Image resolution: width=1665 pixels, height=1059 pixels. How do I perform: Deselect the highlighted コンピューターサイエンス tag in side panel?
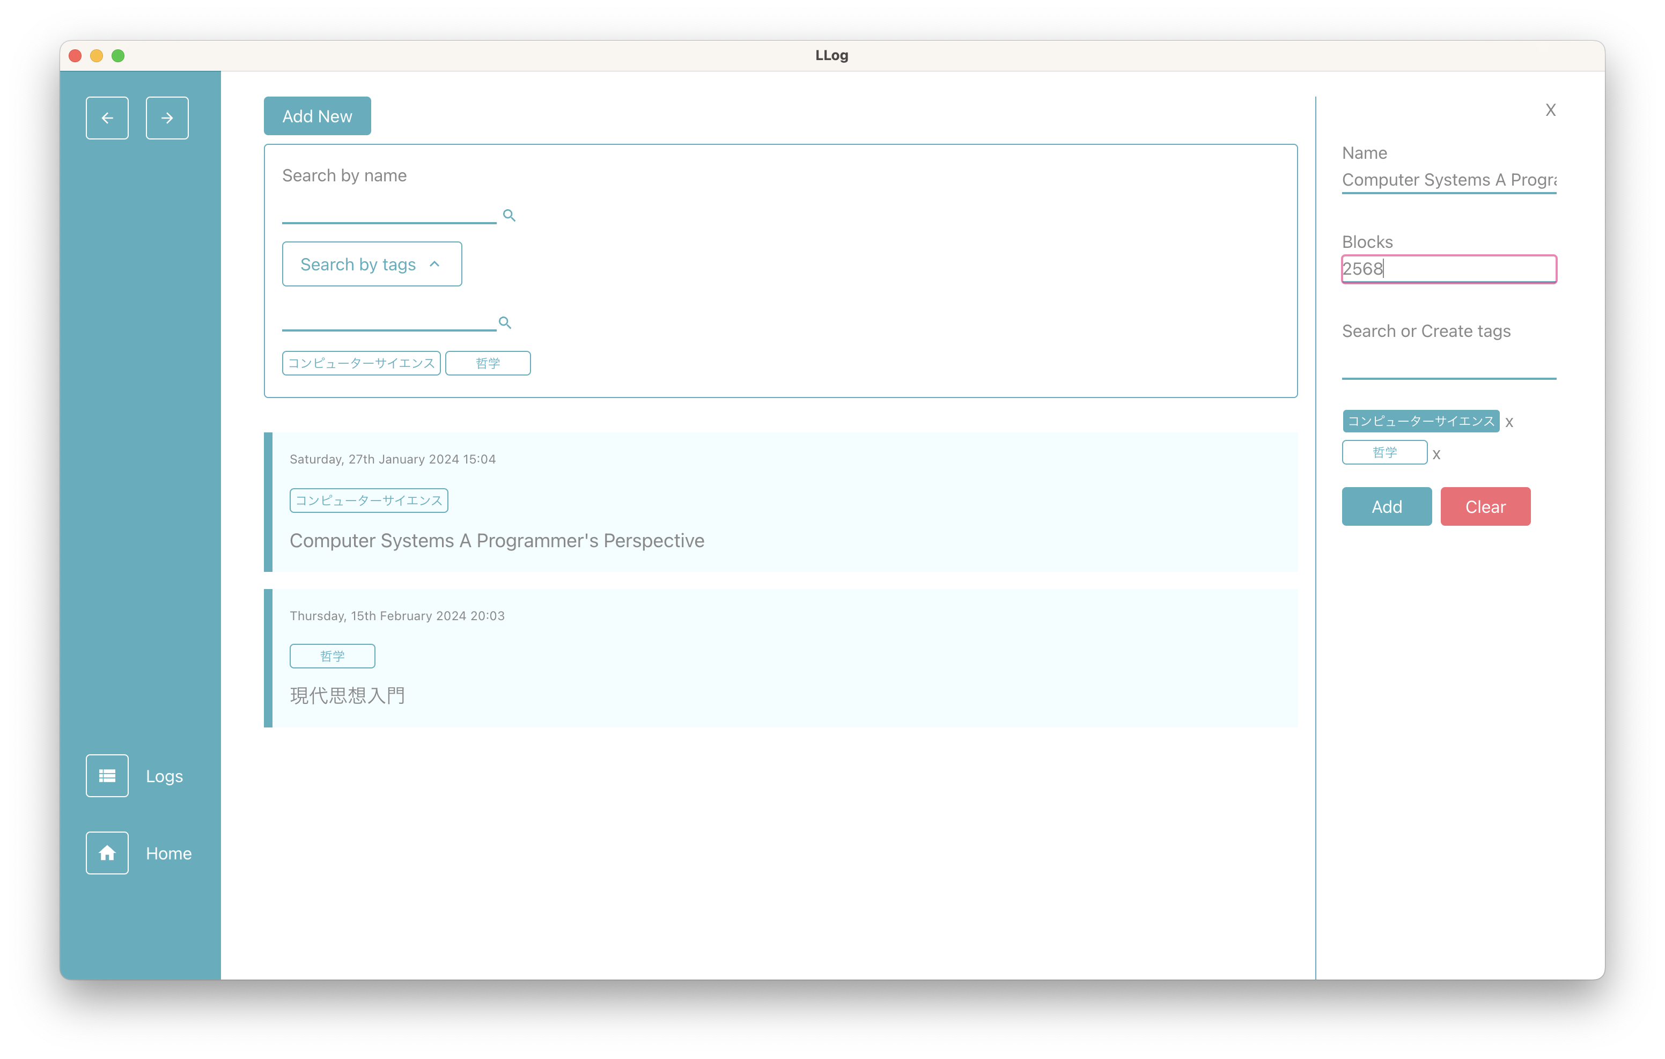tap(1420, 421)
